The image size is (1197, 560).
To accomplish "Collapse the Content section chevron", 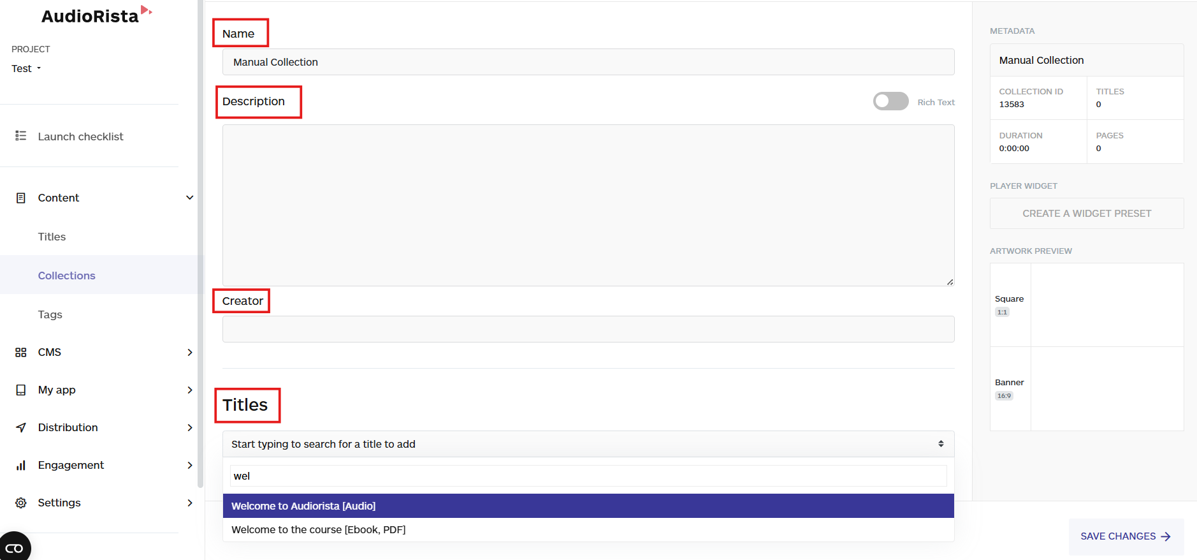I will (x=189, y=198).
